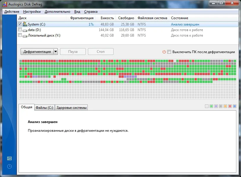Screen dimensions: 241x177
Task: Sort by the Свободно column header
Action: tap(126, 18)
